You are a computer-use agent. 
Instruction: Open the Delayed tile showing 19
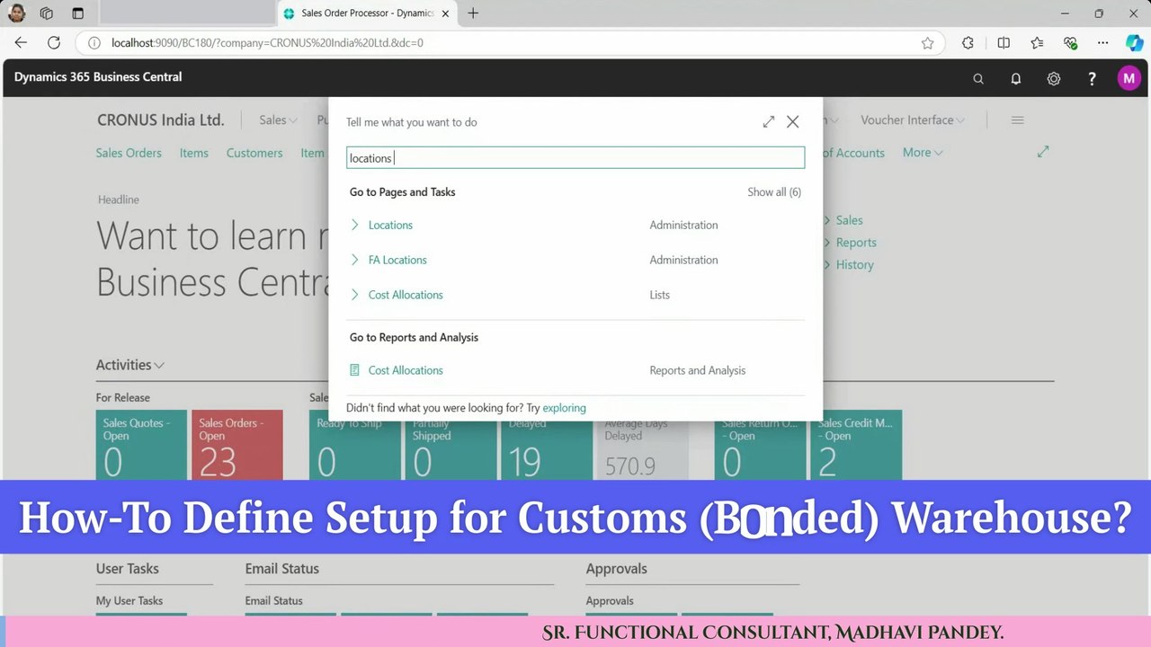[547, 445]
